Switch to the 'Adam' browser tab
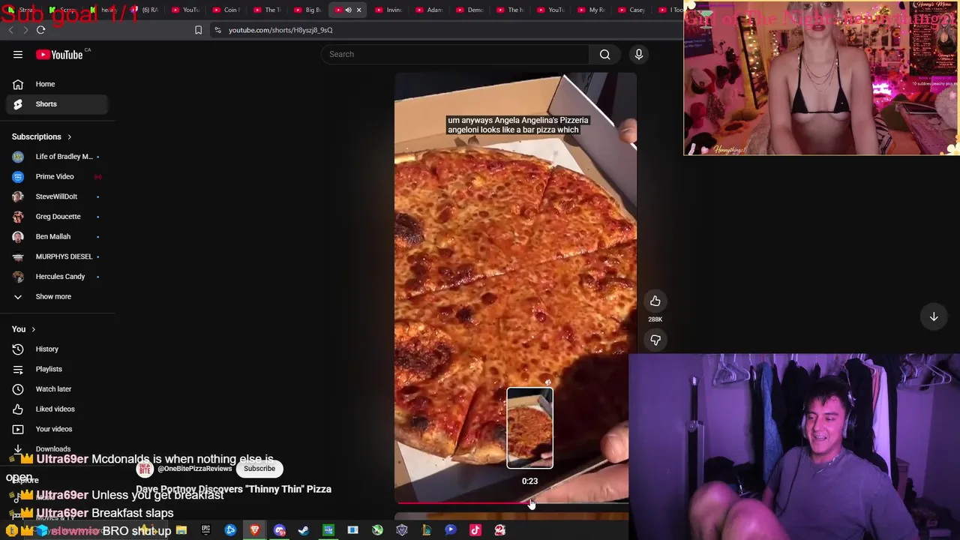Screen dimensions: 960x540 pyautogui.click(x=428, y=10)
